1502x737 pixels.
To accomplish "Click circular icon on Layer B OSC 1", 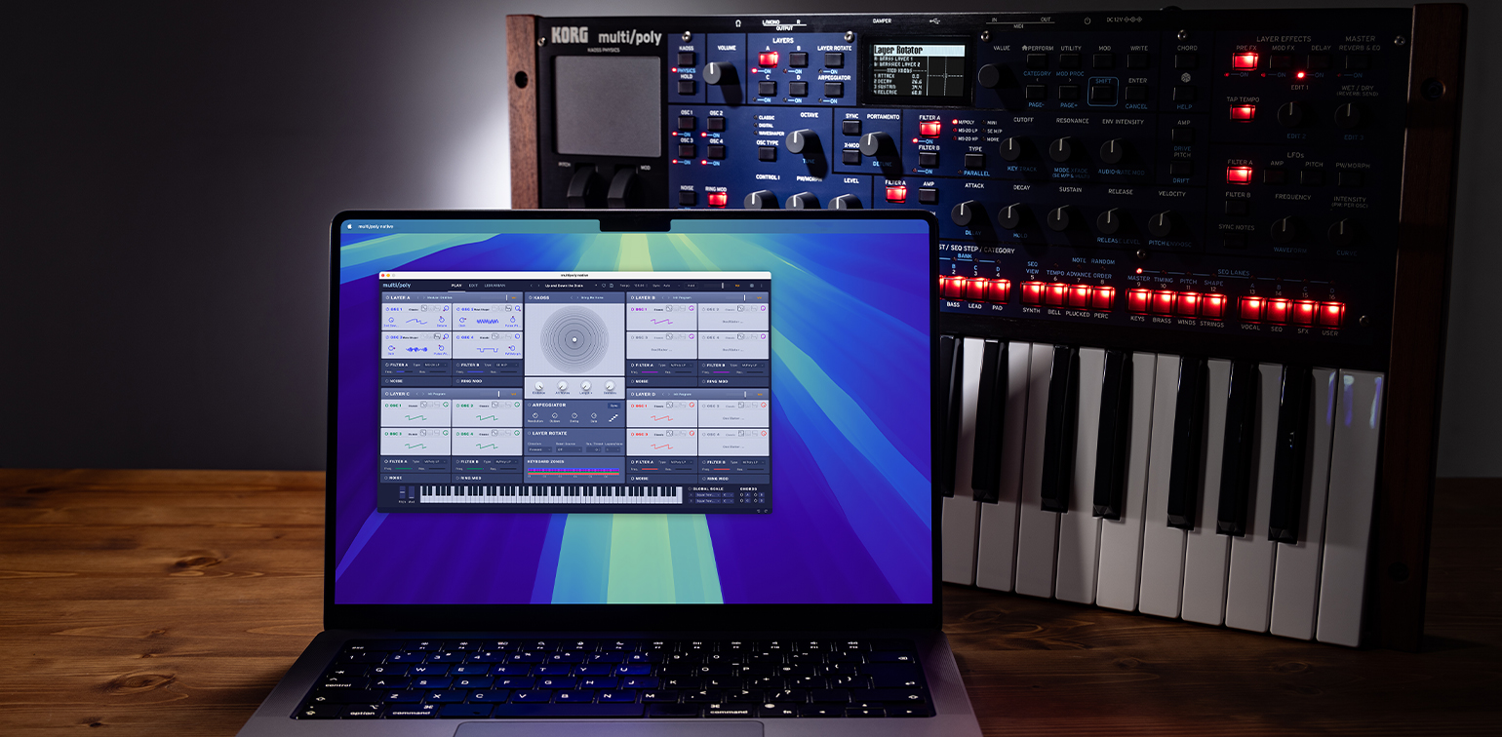I will (x=692, y=308).
